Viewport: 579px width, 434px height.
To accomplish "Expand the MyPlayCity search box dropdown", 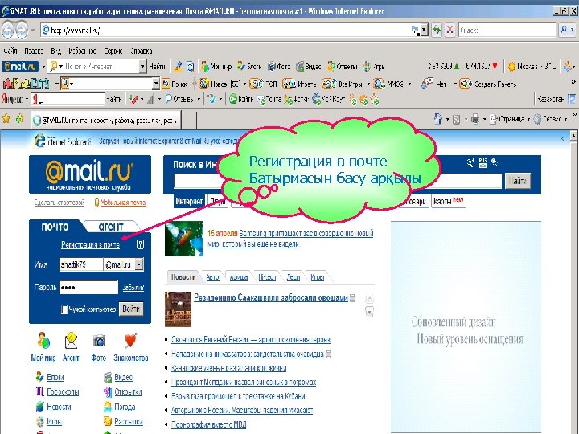I will pos(156,84).
